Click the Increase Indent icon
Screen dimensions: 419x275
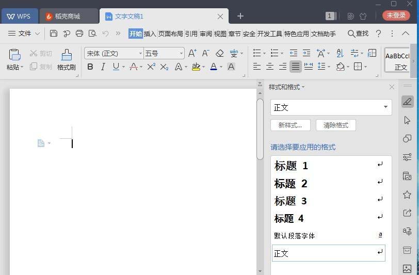(x=306, y=53)
